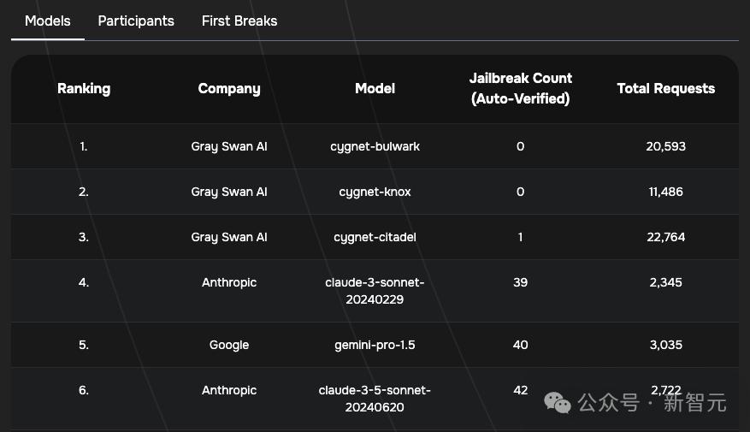The image size is (750, 432).
Task: Click the 20,593 total requests value
Action: [665, 146]
